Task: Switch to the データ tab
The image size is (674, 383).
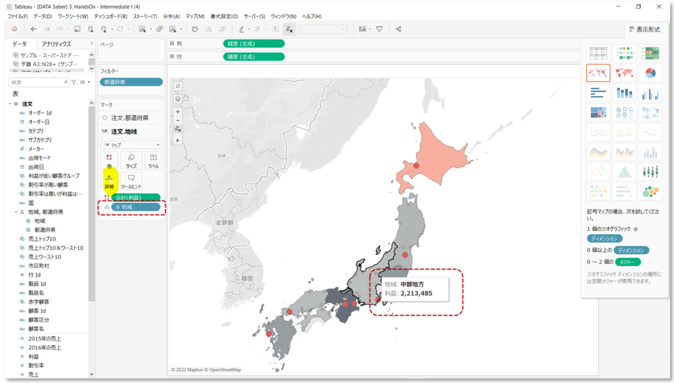Action: (x=19, y=44)
